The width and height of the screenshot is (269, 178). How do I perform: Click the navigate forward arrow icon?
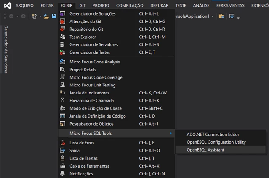23,16
